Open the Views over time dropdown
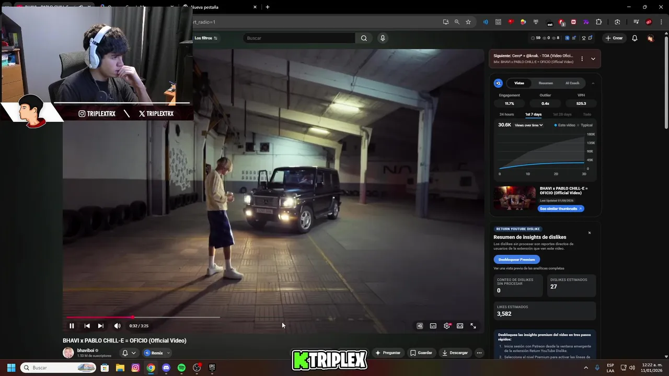This screenshot has height=376, width=669. coord(528,125)
